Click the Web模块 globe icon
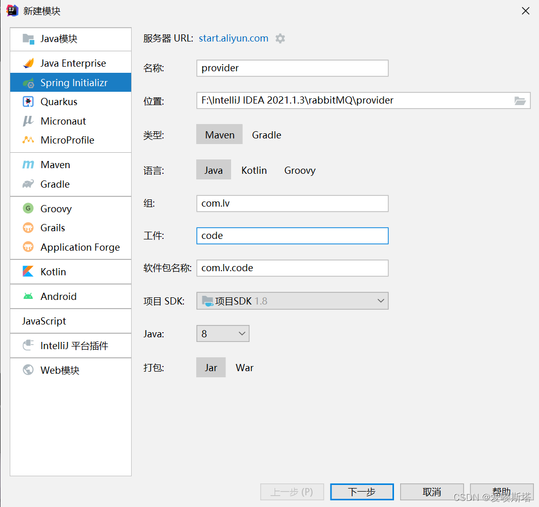Screen dimensions: 539x507 tap(28, 370)
